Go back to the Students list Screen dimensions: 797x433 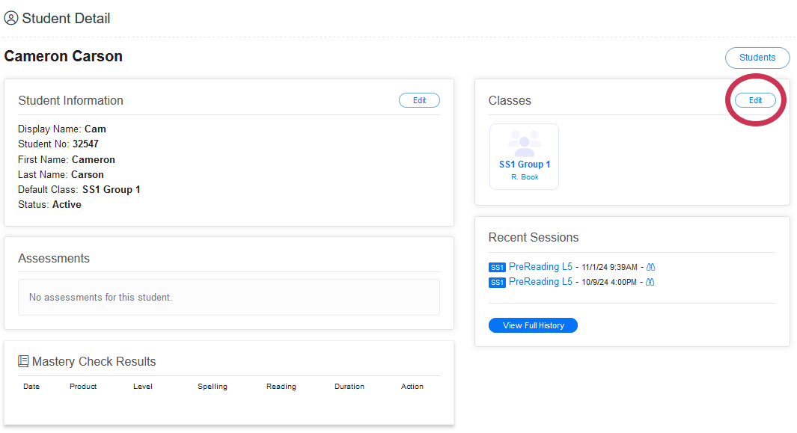pos(757,58)
